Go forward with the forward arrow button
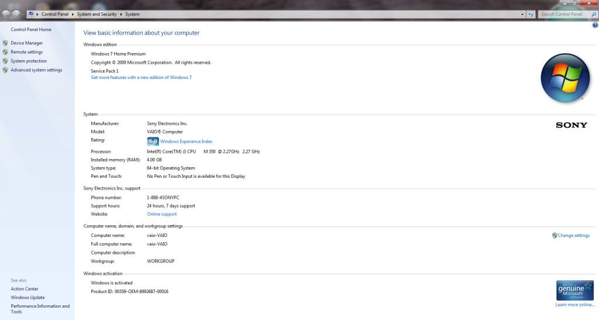The image size is (599, 320). pos(16,15)
